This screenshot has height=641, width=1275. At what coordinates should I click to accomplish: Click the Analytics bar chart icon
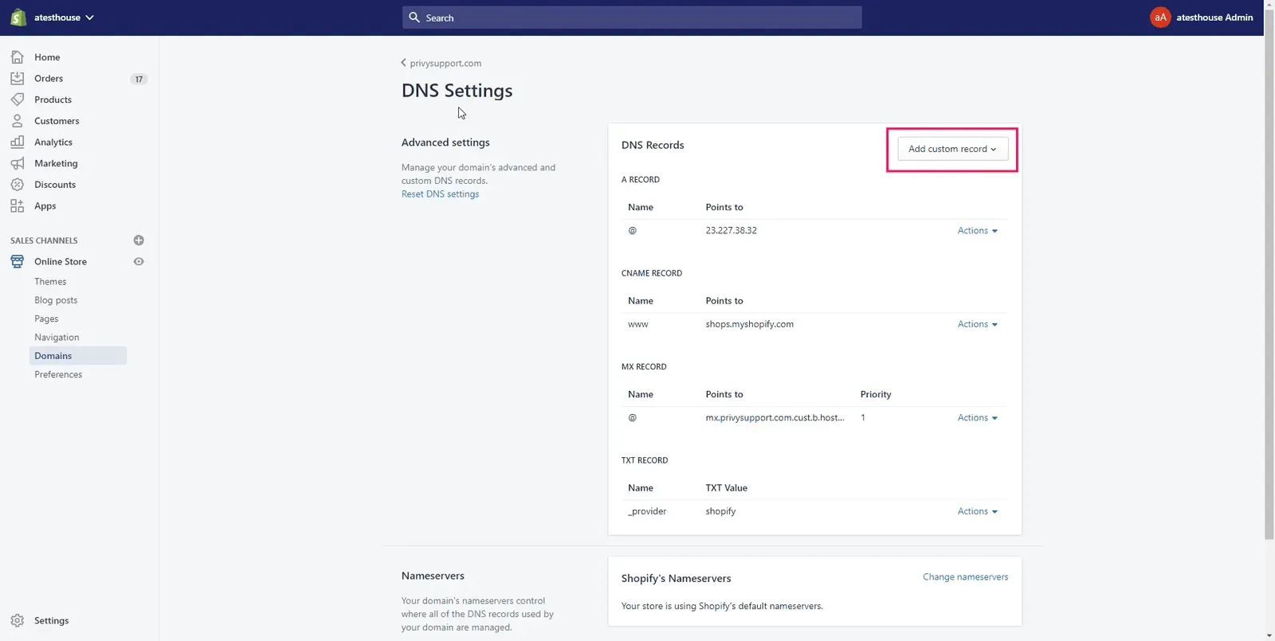pos(18,142)
